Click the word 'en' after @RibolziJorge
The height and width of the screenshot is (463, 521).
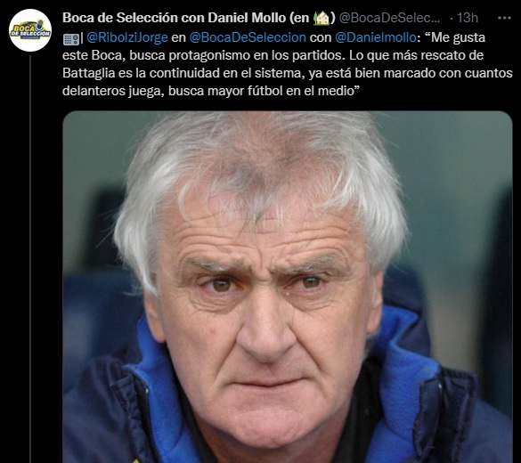(178, 37)
